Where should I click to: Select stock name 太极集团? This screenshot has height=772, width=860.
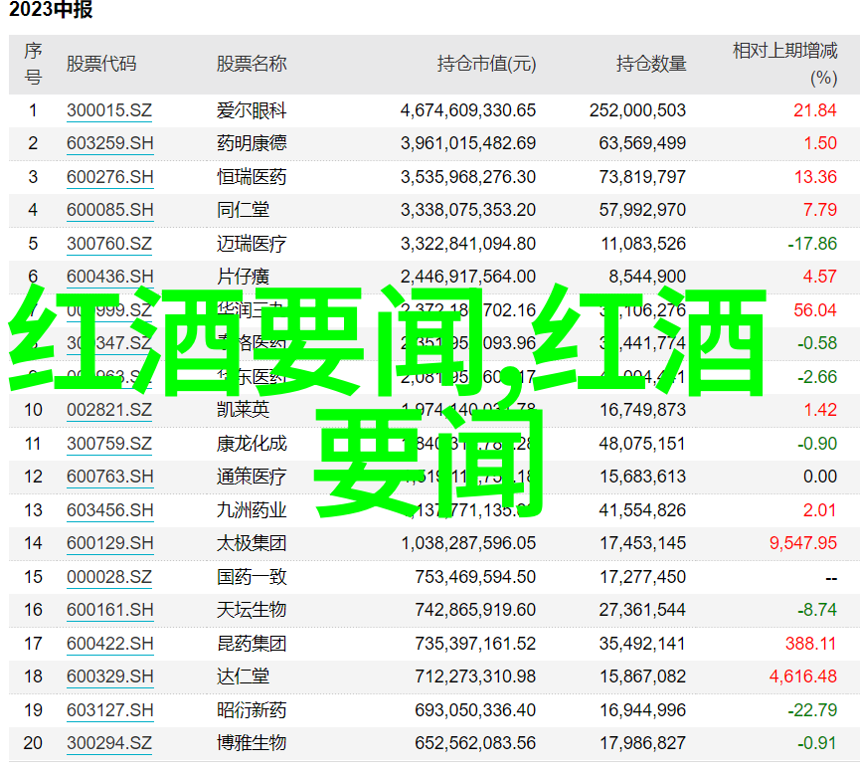point(252,543)
